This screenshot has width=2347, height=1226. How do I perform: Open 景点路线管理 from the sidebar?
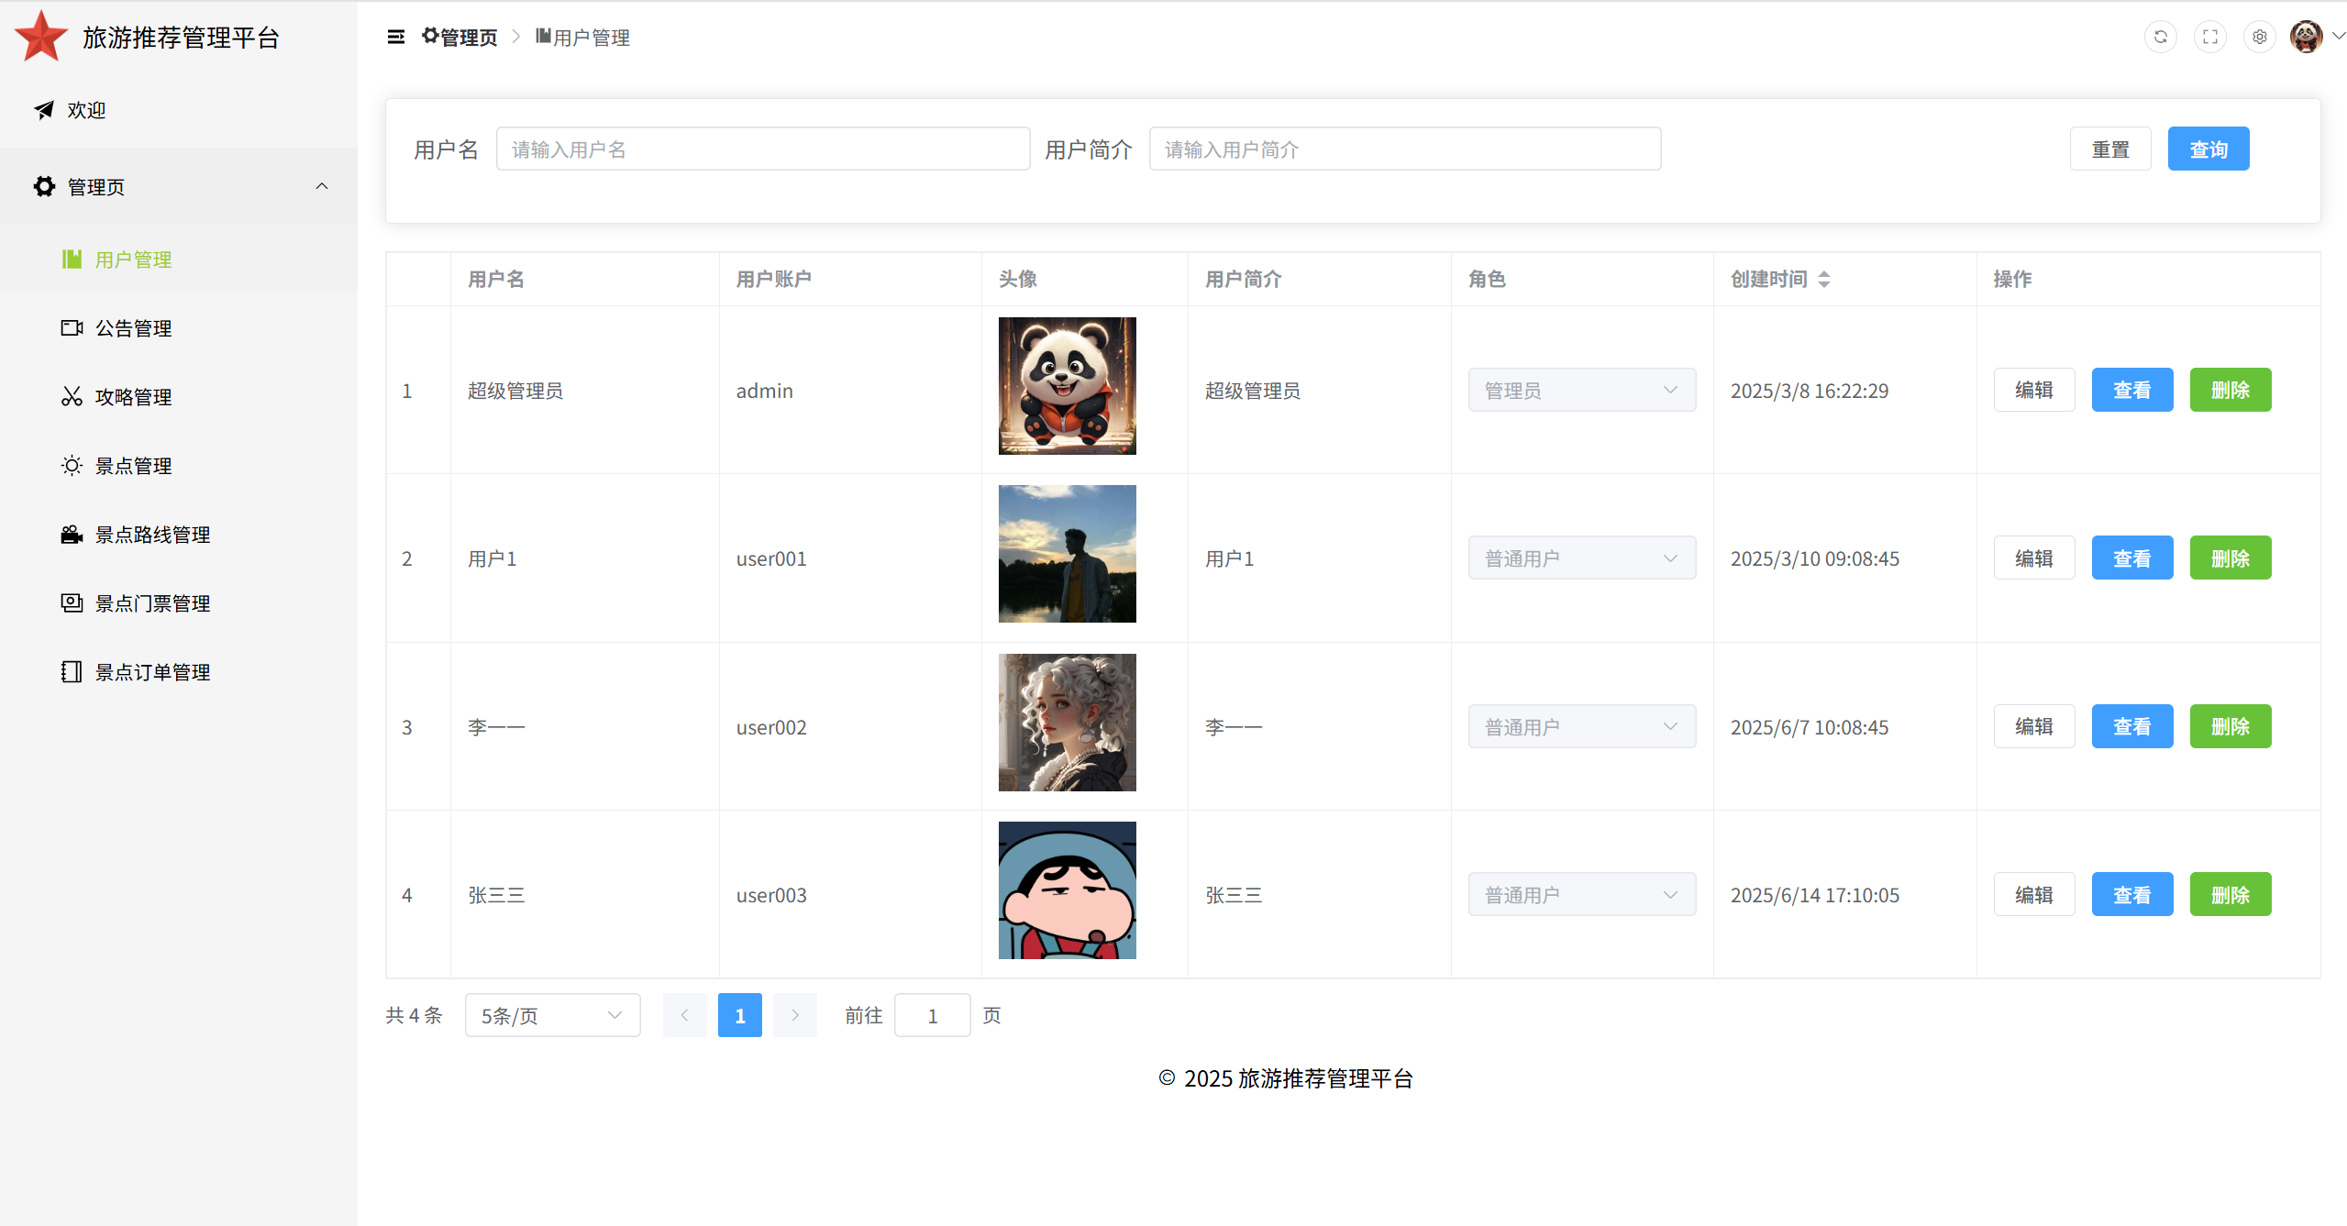[x=152, y=535]
